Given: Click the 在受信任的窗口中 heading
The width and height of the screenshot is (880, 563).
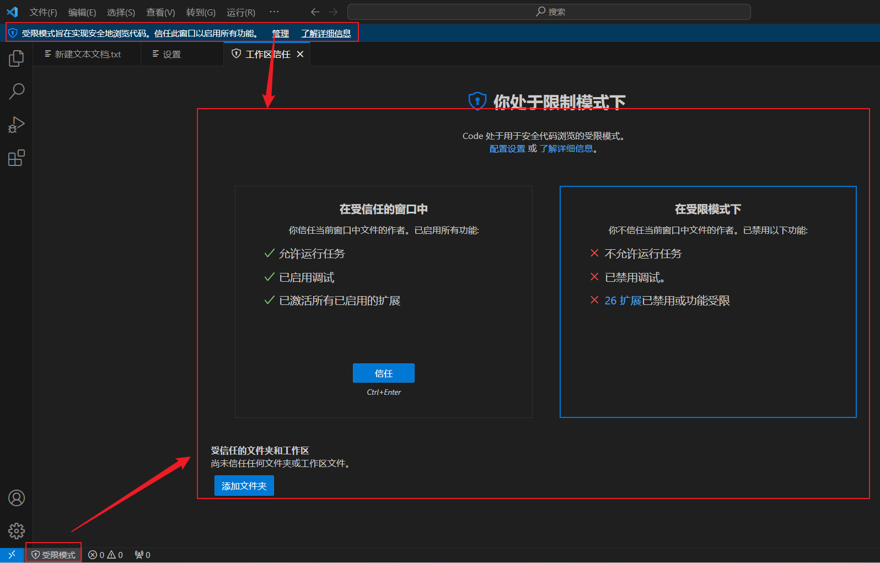Looking at the screenshot, I should pos(384,209).
